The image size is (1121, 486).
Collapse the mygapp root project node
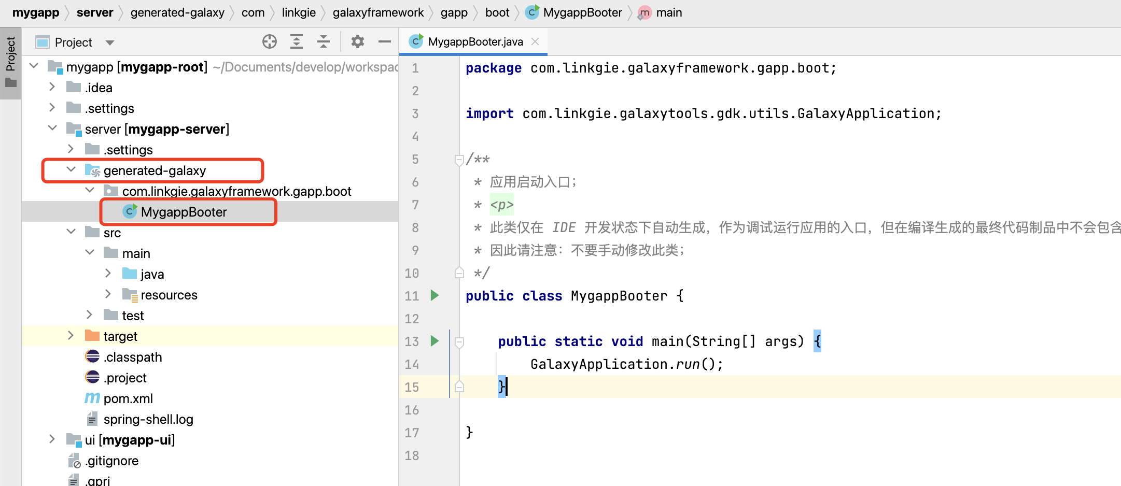pos(34,66)
